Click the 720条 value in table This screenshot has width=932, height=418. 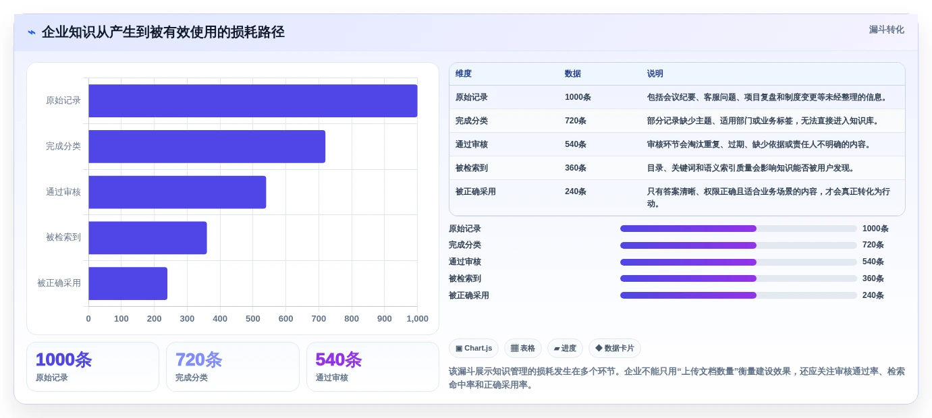pos(576,121)
